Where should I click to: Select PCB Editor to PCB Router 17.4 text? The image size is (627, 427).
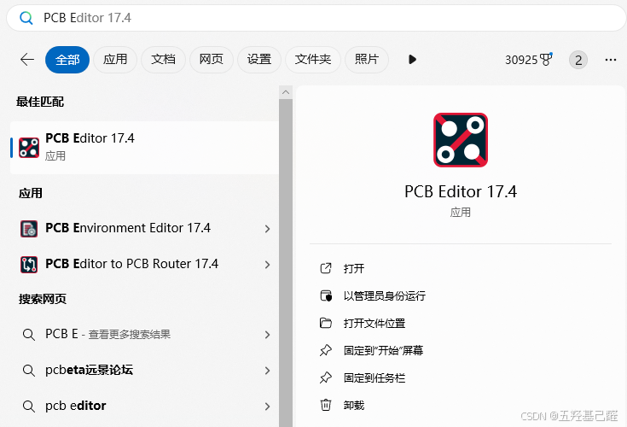tap(132, 264)
